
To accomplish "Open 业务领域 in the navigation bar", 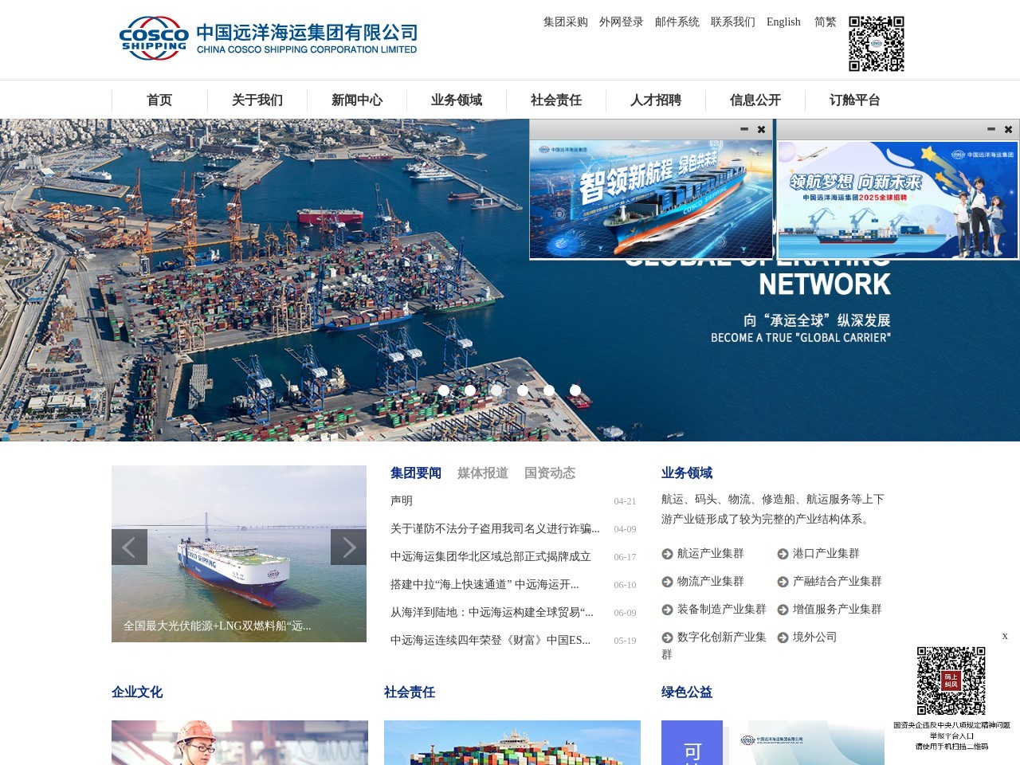I will (457, 100).
